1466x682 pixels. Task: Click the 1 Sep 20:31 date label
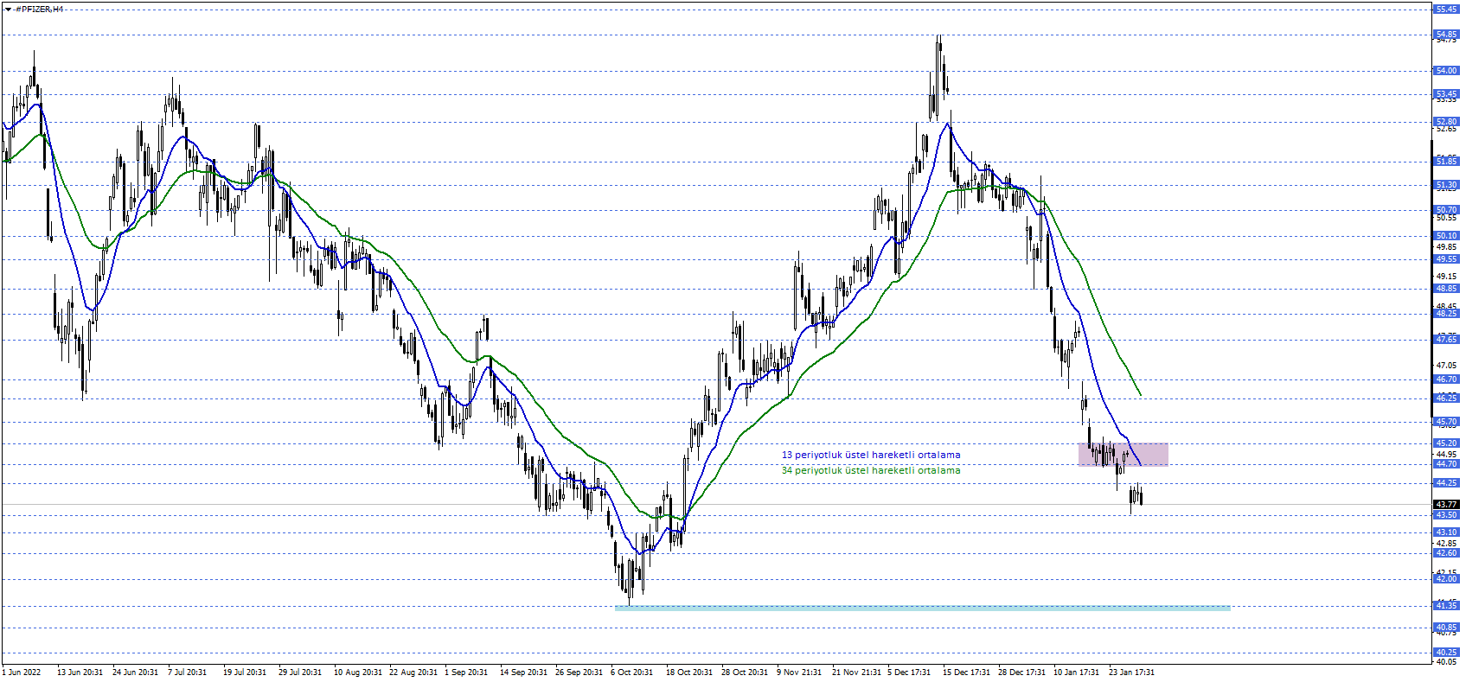point(466,672)
